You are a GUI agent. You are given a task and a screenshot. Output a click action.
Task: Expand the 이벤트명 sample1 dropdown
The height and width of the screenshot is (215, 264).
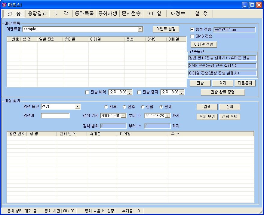coord(140,29)
